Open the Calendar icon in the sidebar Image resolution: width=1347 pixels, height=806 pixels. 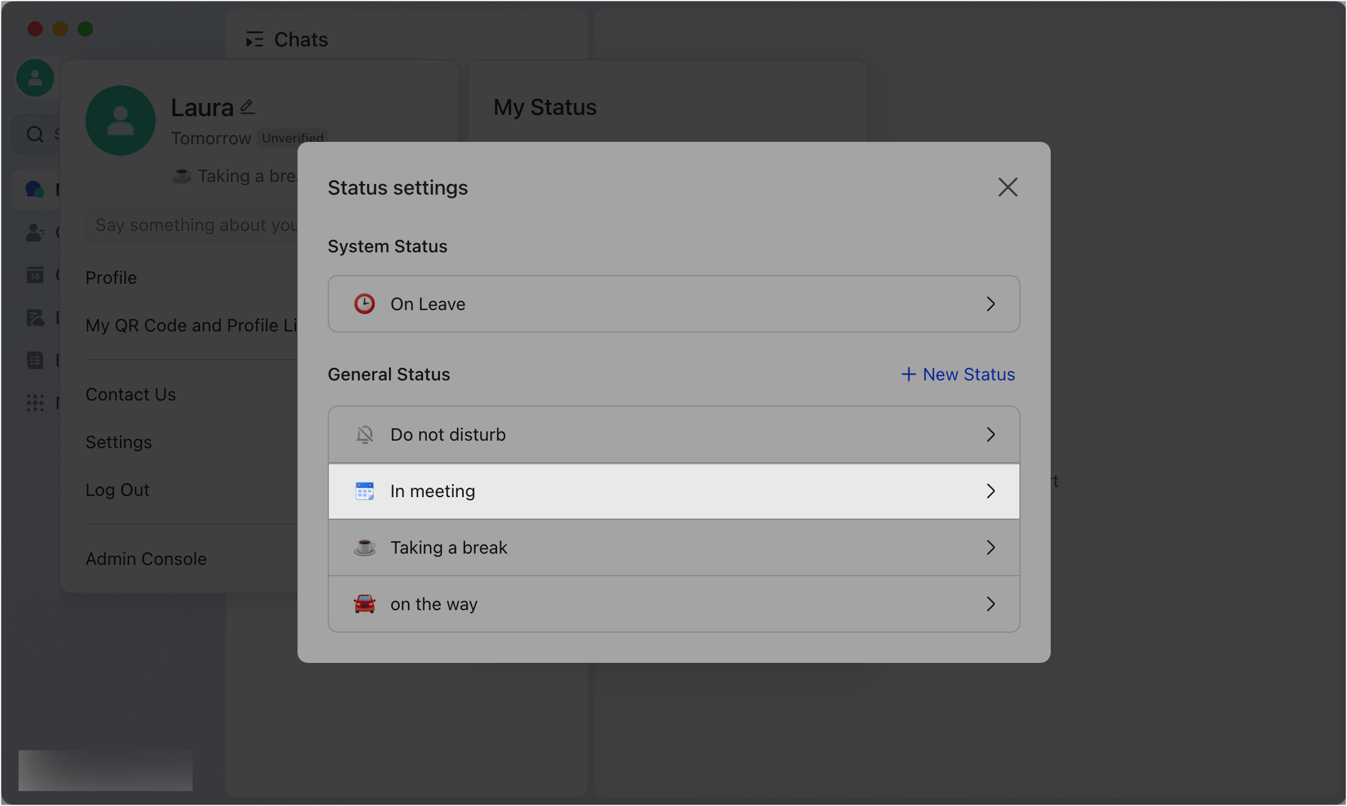pyautogui.click(x=35, y=275)
